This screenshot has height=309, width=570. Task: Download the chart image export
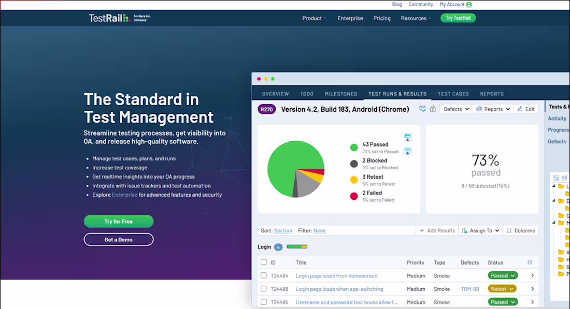click(408, 137)
